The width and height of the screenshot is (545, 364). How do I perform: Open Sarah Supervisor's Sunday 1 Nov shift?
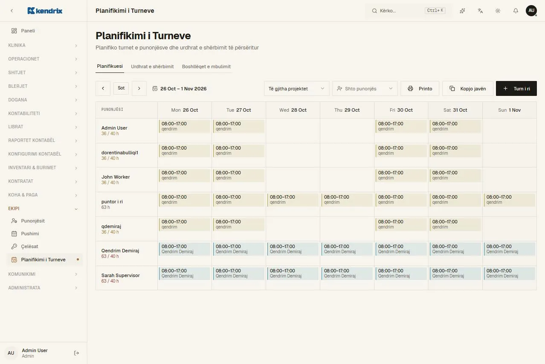pos(510,273)
